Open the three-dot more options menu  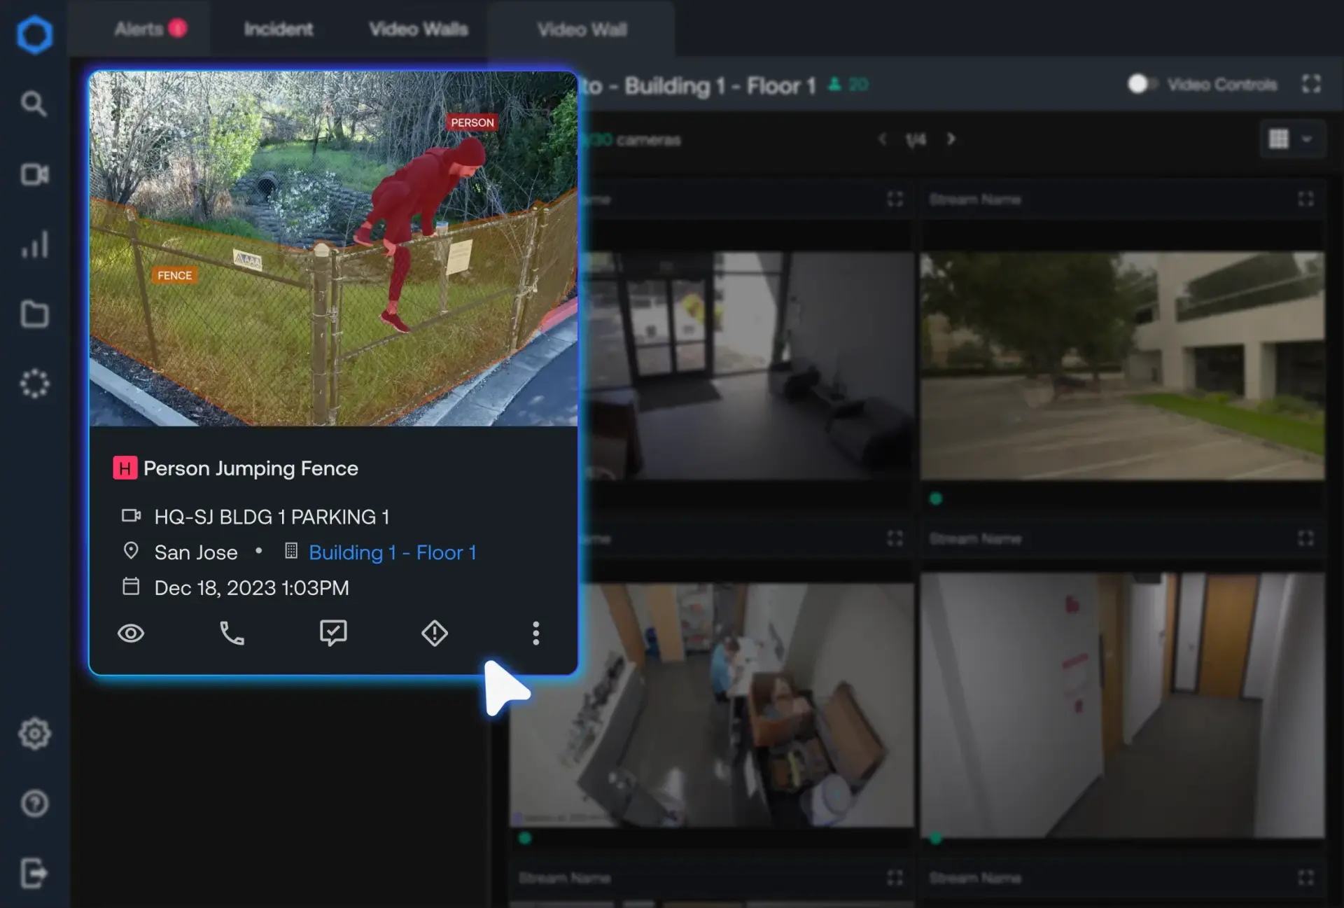pos(535,633)
